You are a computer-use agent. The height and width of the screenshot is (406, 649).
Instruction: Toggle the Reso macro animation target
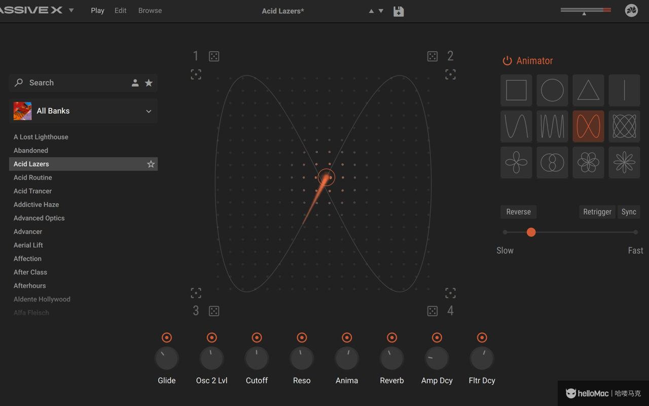click(x=302, y=337)
